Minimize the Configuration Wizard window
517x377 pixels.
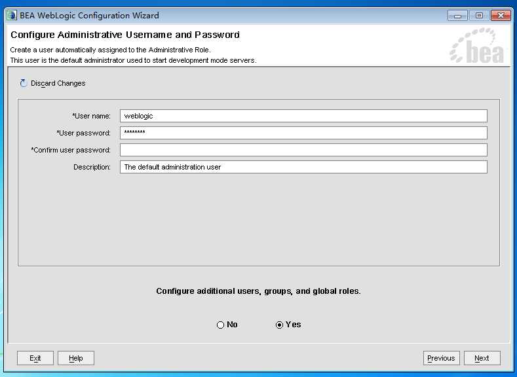click(x=457, y=16)
